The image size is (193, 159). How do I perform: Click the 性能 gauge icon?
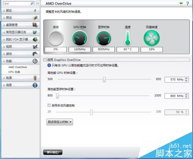coord(35,61)
